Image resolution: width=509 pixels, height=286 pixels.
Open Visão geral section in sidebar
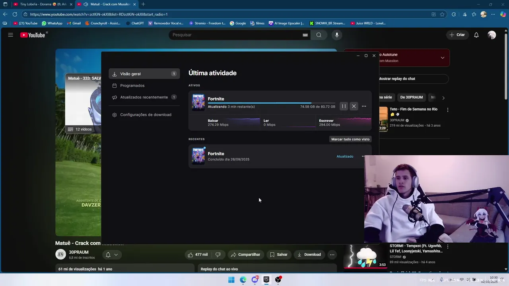coord(144,74)
